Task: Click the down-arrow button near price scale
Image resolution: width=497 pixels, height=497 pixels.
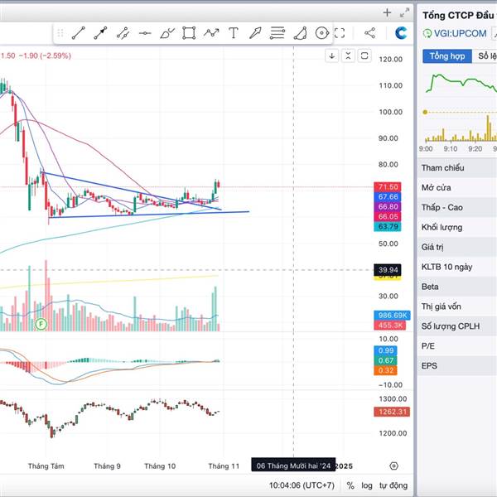Action: (332, 56)
